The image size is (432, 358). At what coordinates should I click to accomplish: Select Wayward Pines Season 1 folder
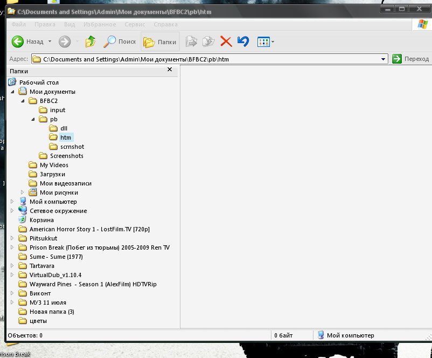click(x=93, y=284)
